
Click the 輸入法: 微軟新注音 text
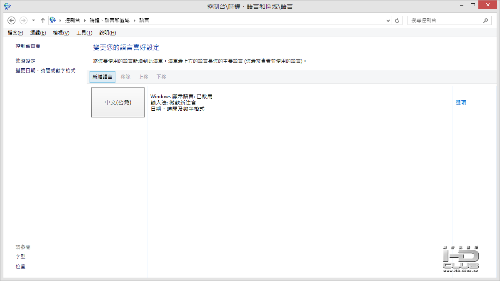(173, 103)
